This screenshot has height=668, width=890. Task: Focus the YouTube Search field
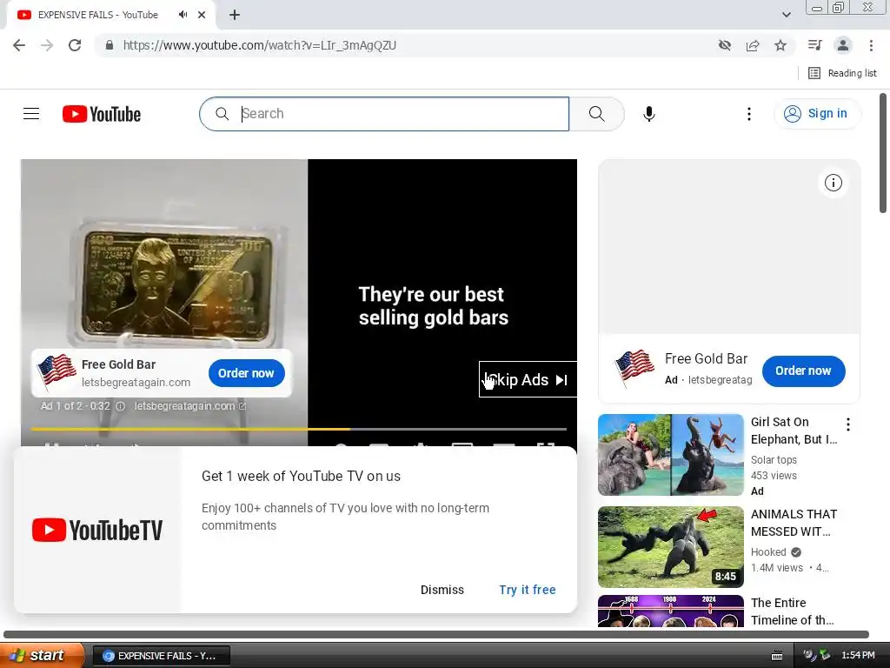[384, 114]
